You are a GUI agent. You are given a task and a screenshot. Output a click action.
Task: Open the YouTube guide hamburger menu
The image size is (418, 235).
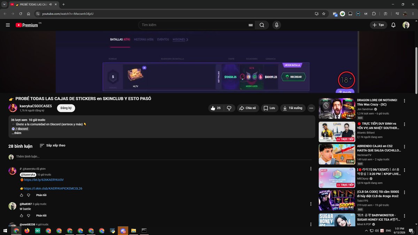point(8,25)
